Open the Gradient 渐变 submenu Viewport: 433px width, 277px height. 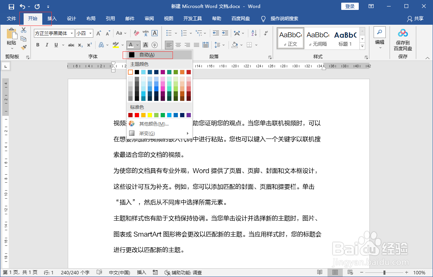[159, 133]
